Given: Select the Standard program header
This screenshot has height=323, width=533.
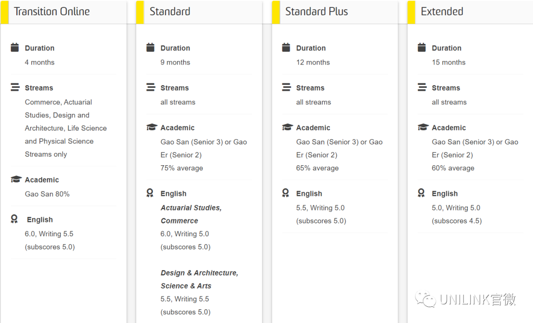Looking at the screenshot, I should [x=170, y=11].
